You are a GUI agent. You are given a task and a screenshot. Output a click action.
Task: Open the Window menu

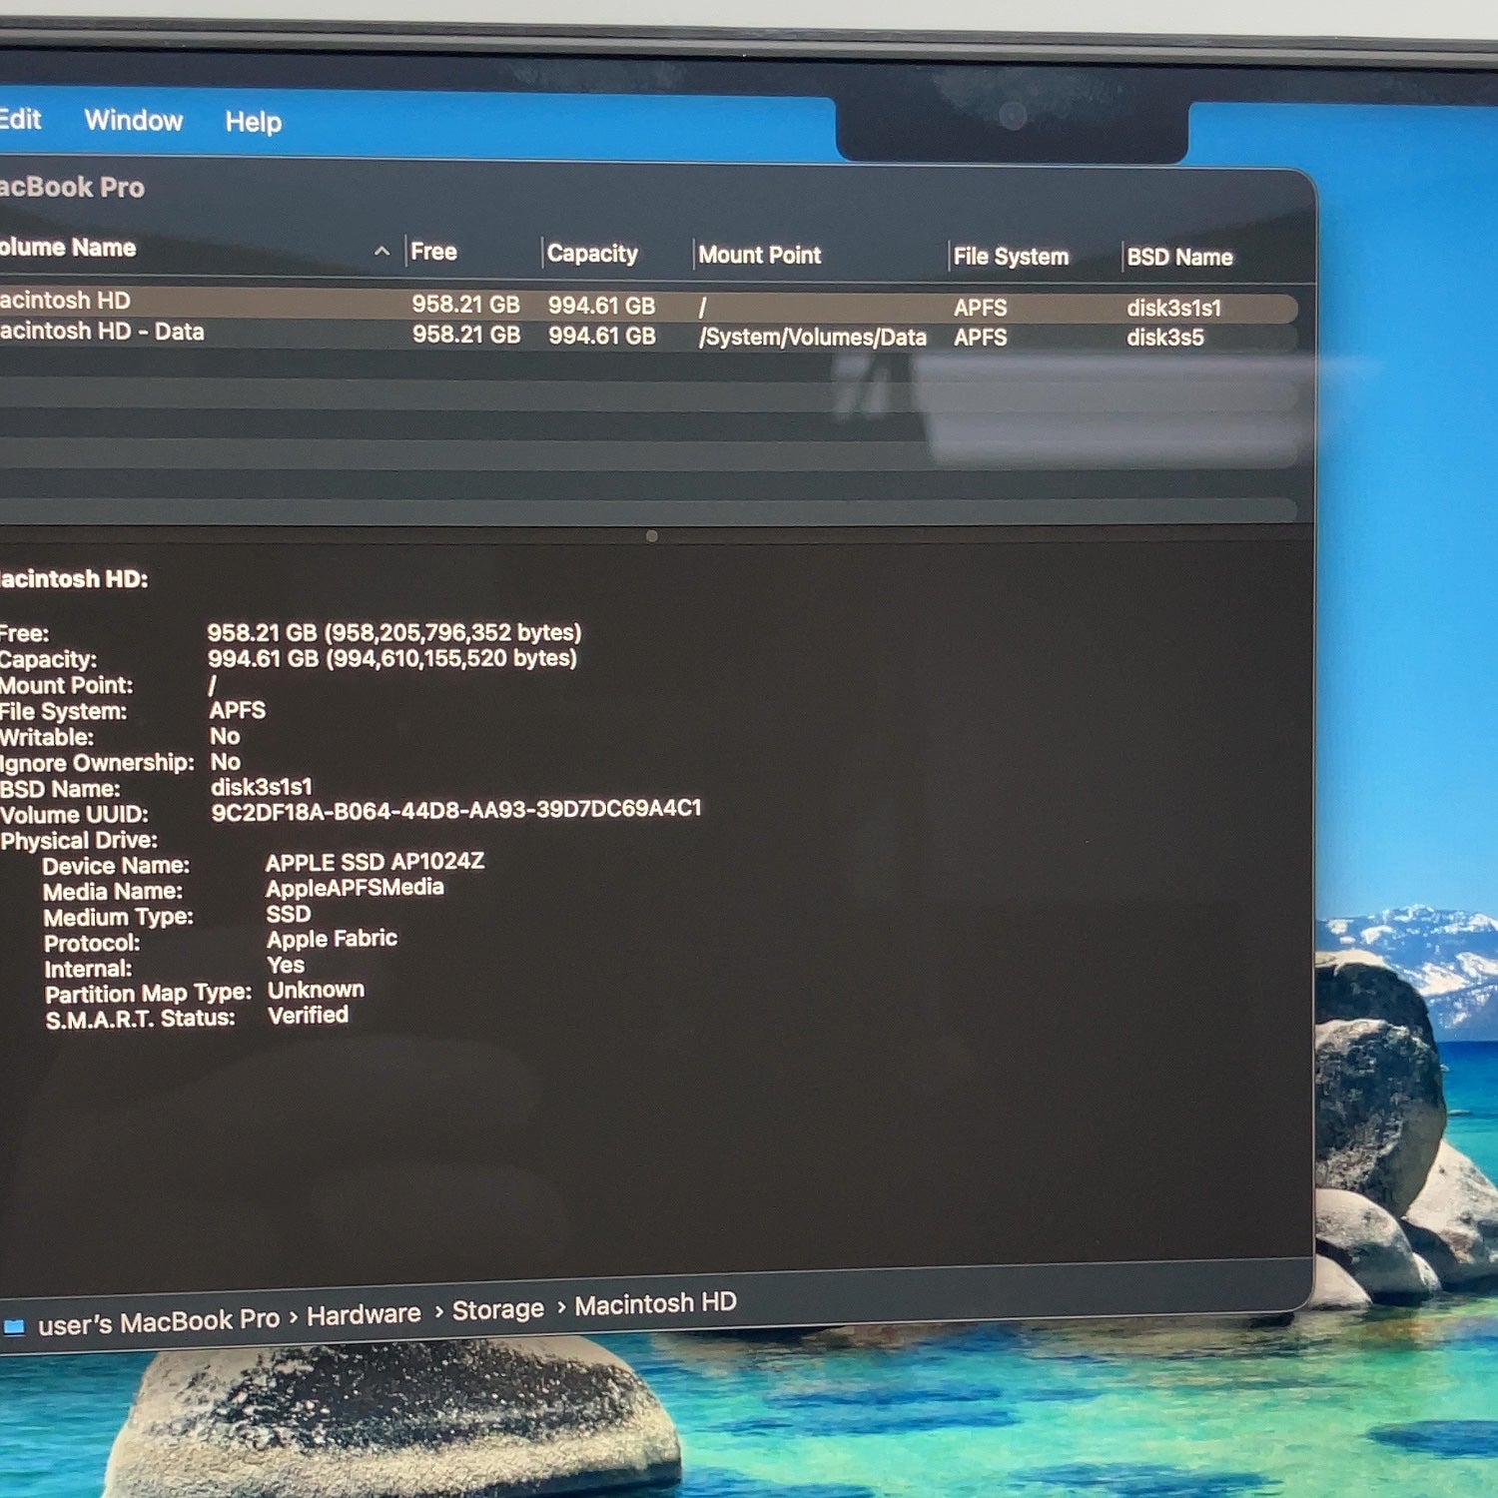pos(134,121)
